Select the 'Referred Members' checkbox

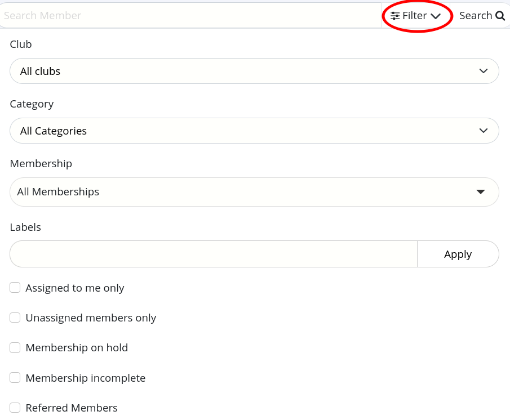[15, 408]
